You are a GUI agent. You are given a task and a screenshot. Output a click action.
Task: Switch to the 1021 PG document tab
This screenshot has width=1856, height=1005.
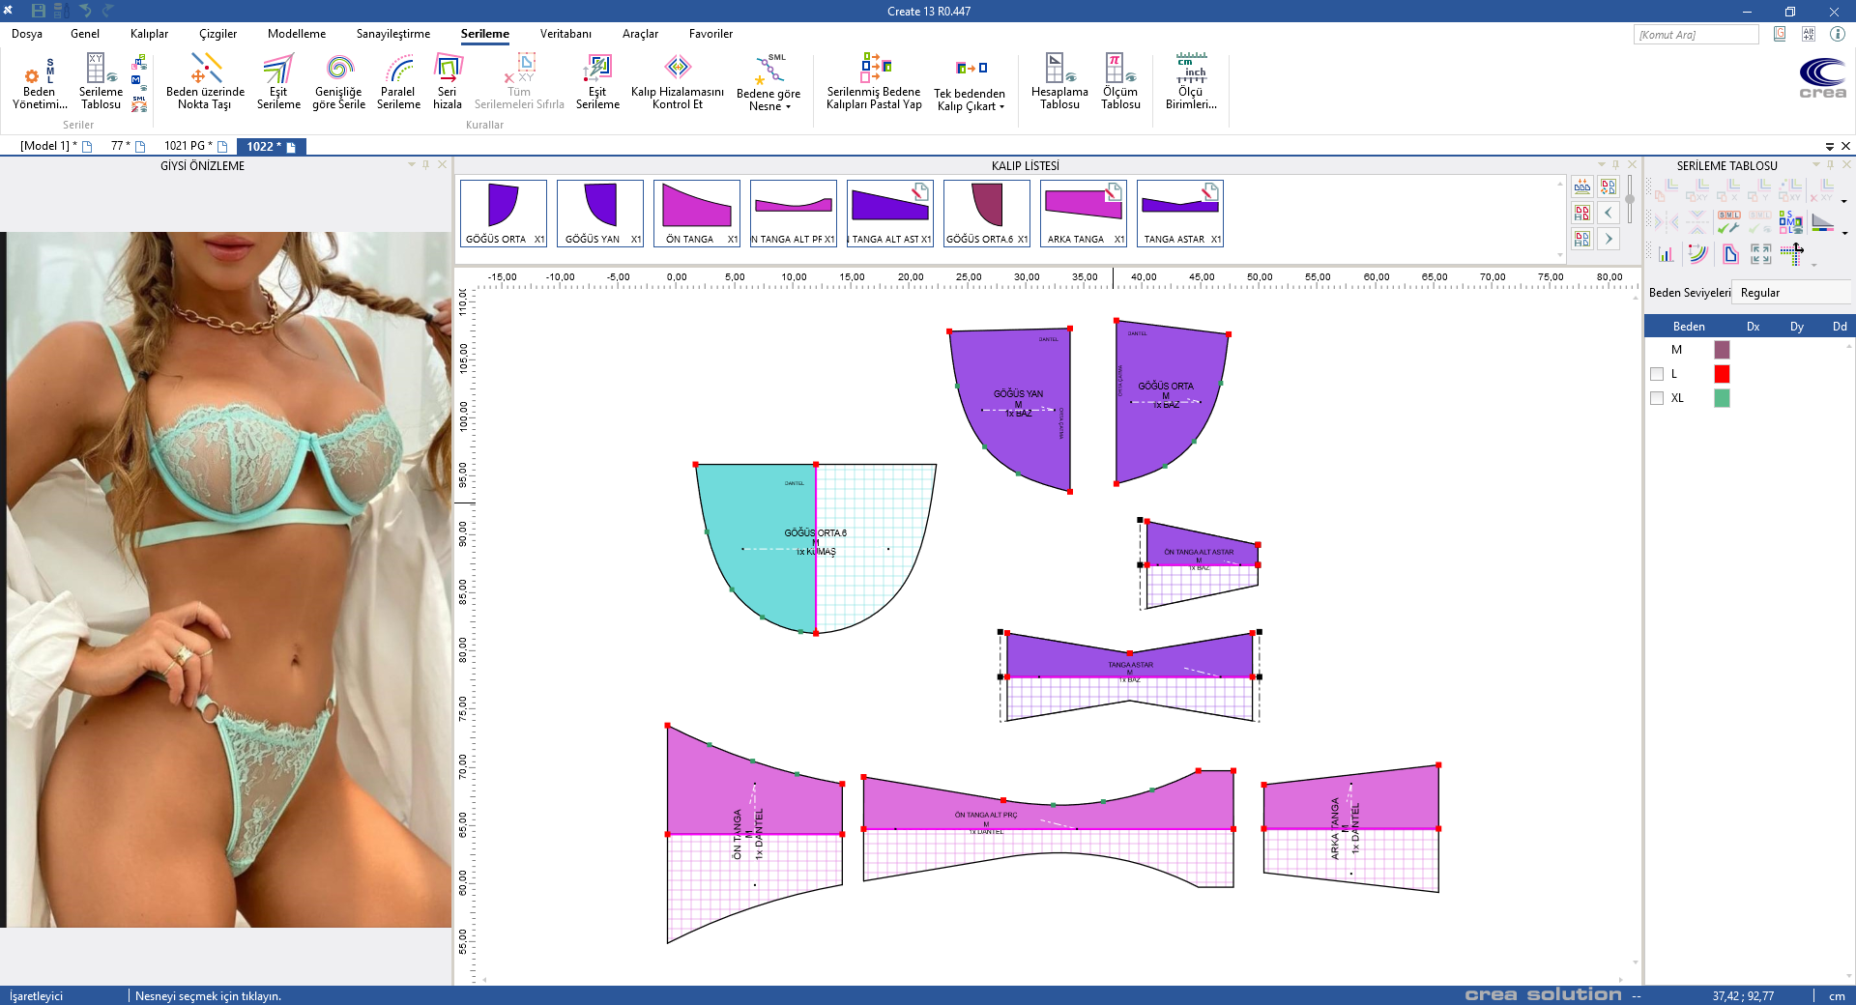click(188, 146)
